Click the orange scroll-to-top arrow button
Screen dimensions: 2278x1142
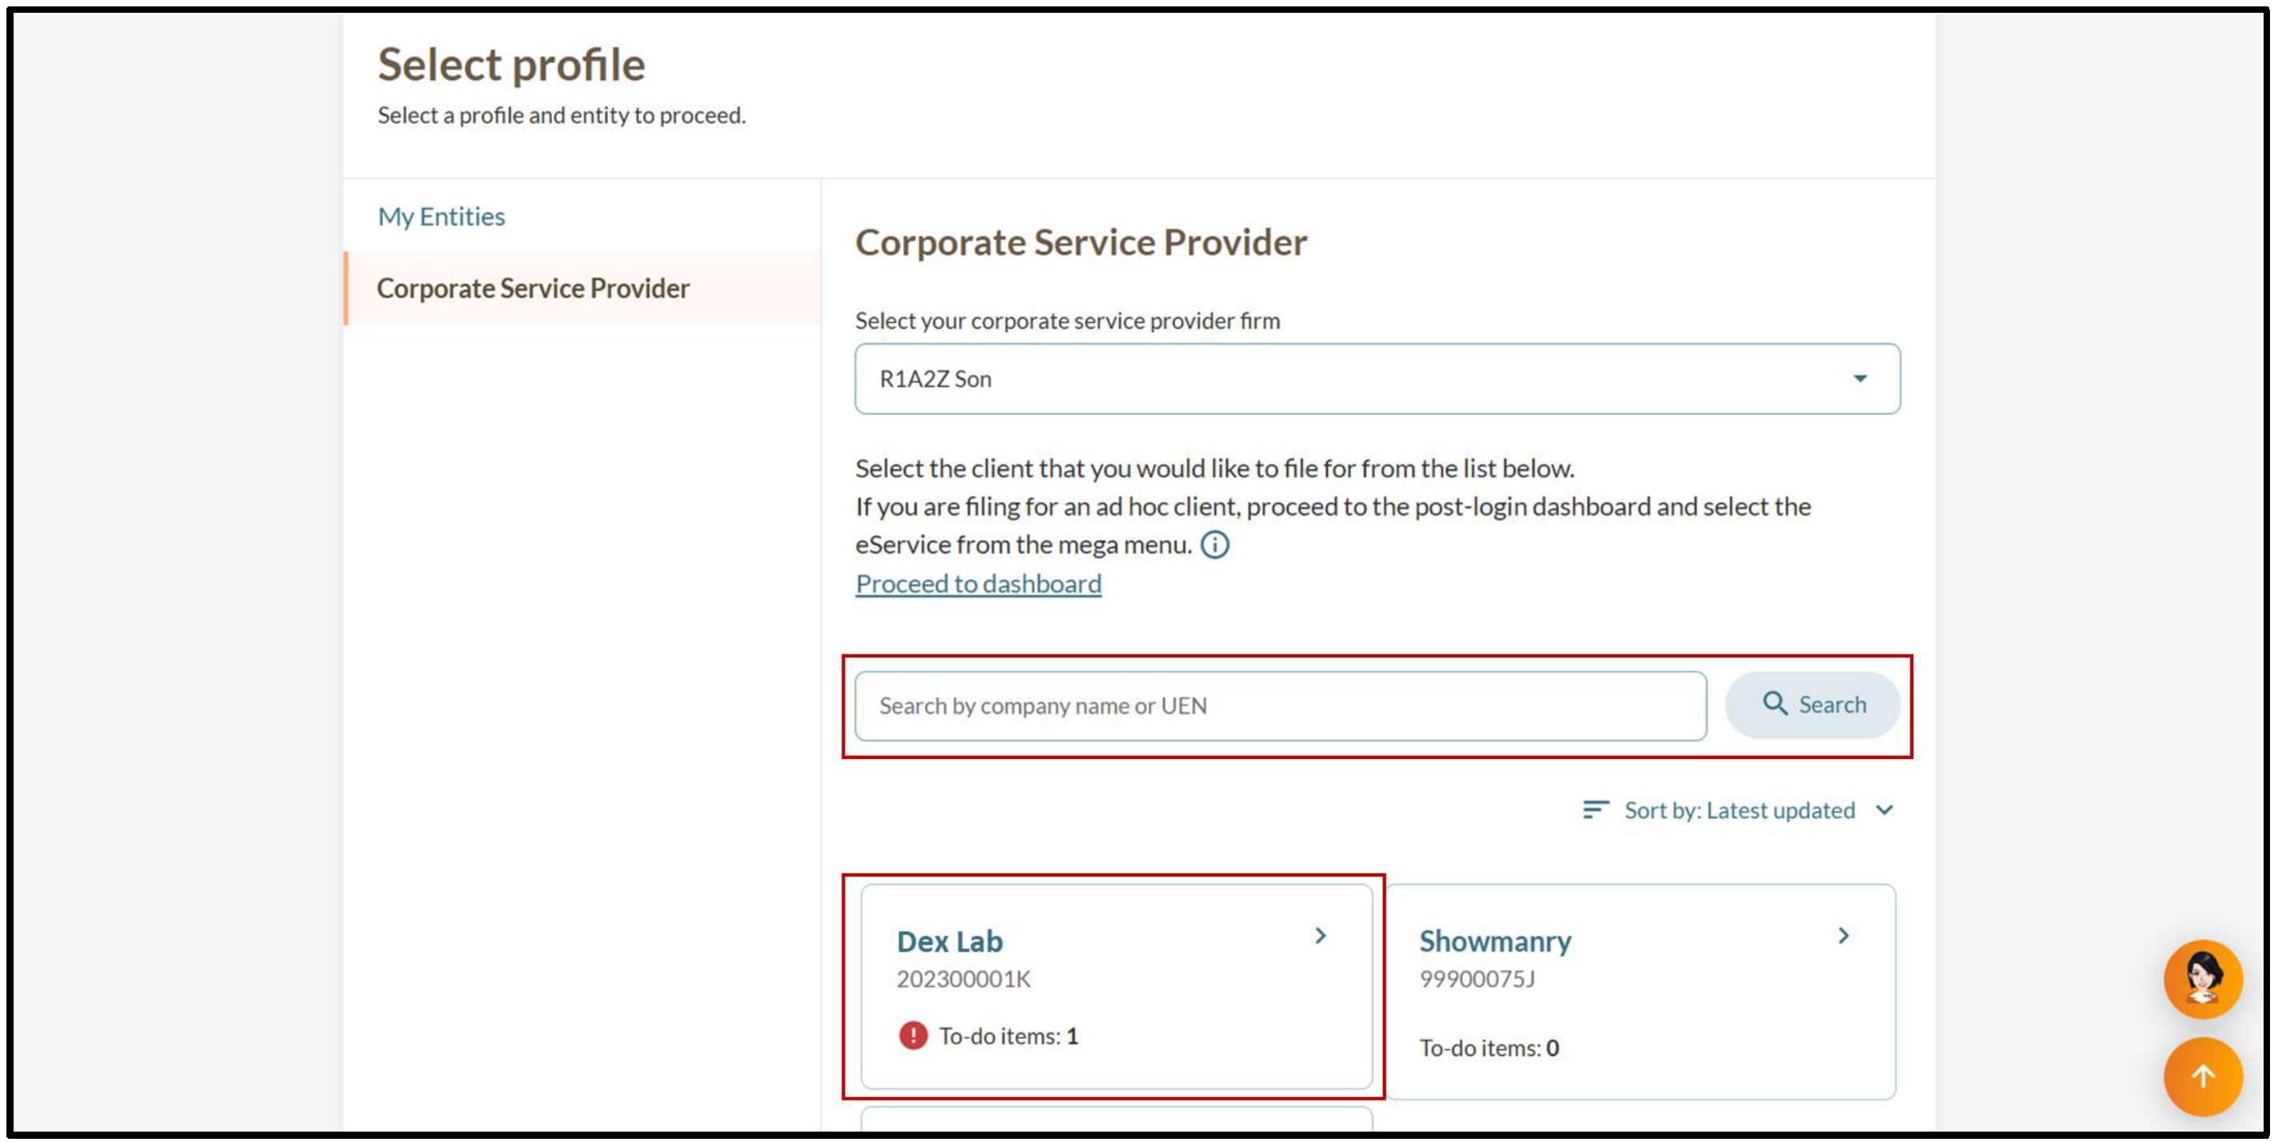coord(2202,1076)
